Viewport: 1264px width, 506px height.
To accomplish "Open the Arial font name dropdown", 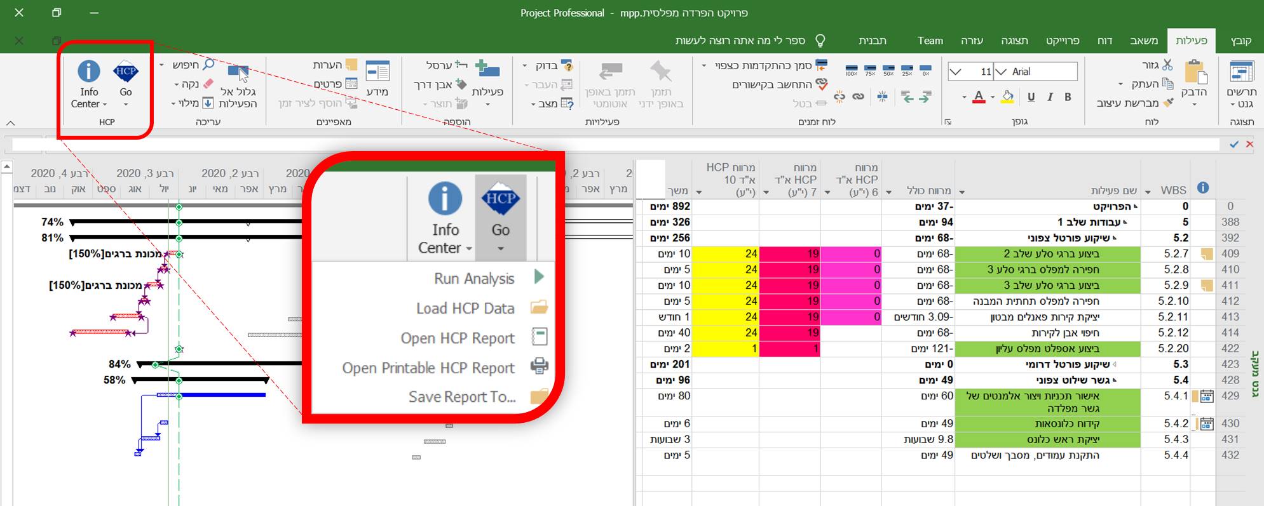I will [1001, 72].
